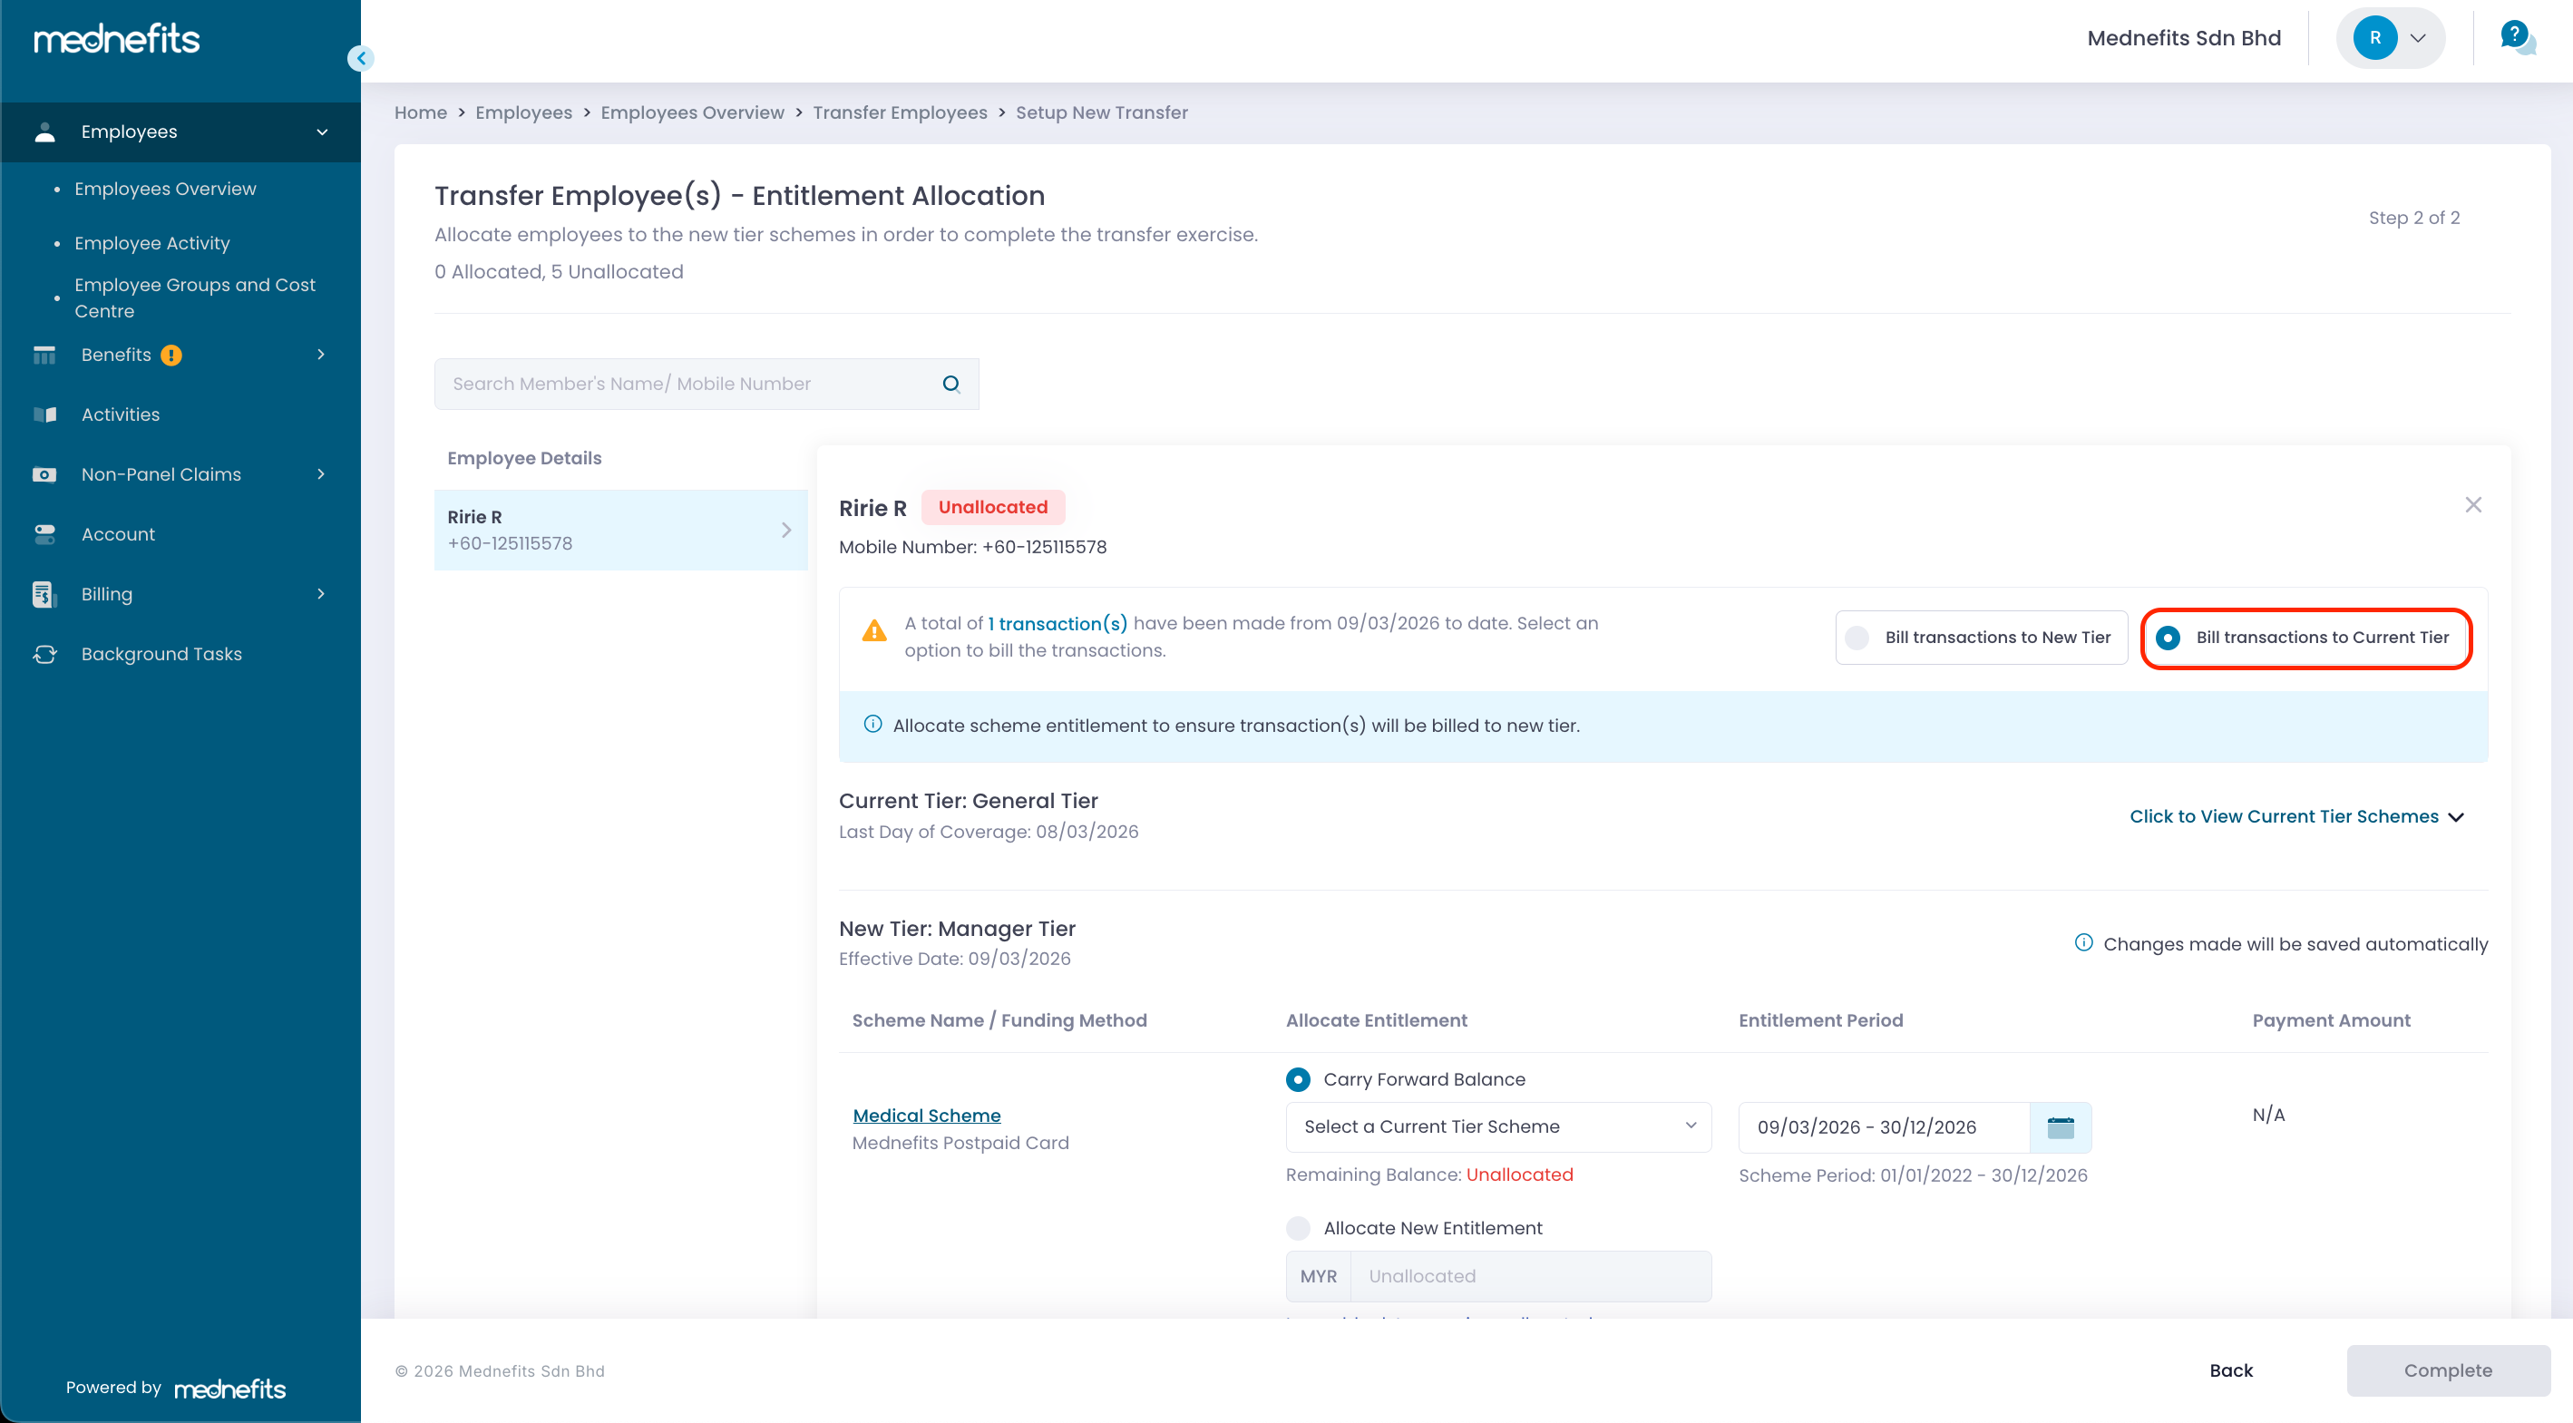Viewport: 2573px width, 1423px height.
Task: Click the search magnifier icon
Action: point(950,384)
